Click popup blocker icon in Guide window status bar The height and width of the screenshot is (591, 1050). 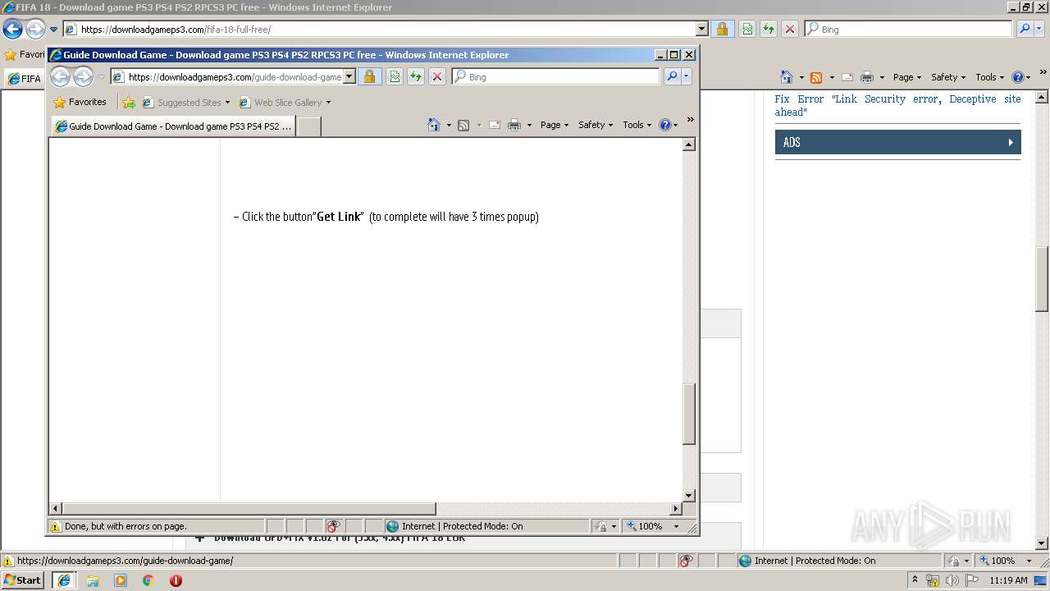point(333,527)
